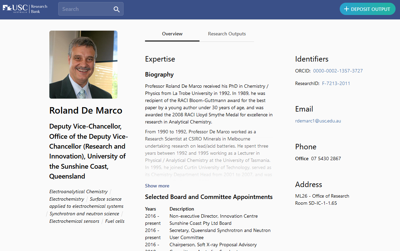Select the Synchrotron and neutron science tag

(84, 214)
